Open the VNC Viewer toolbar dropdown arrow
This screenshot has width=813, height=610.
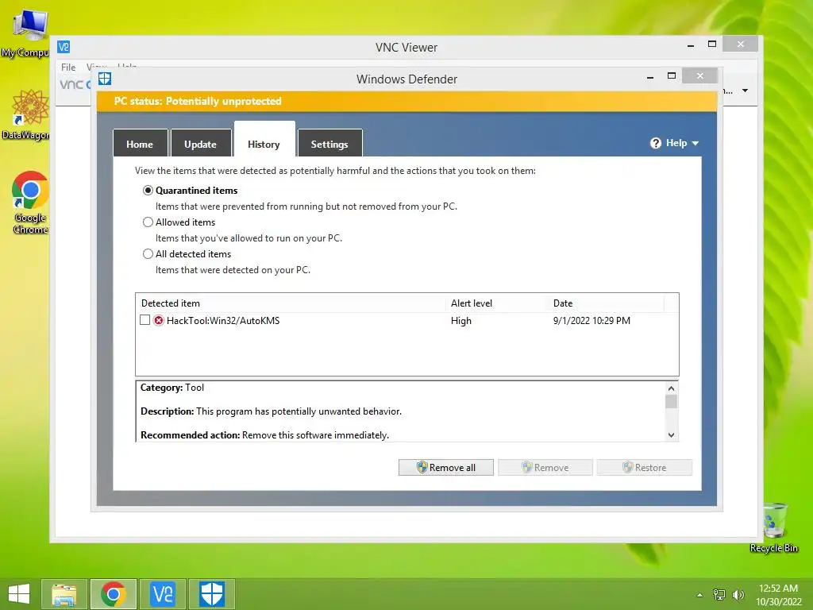[745, 91]
